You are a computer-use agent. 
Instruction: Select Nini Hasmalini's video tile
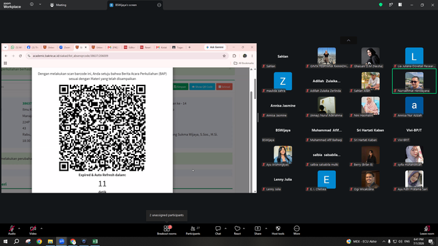click(370, 106)
